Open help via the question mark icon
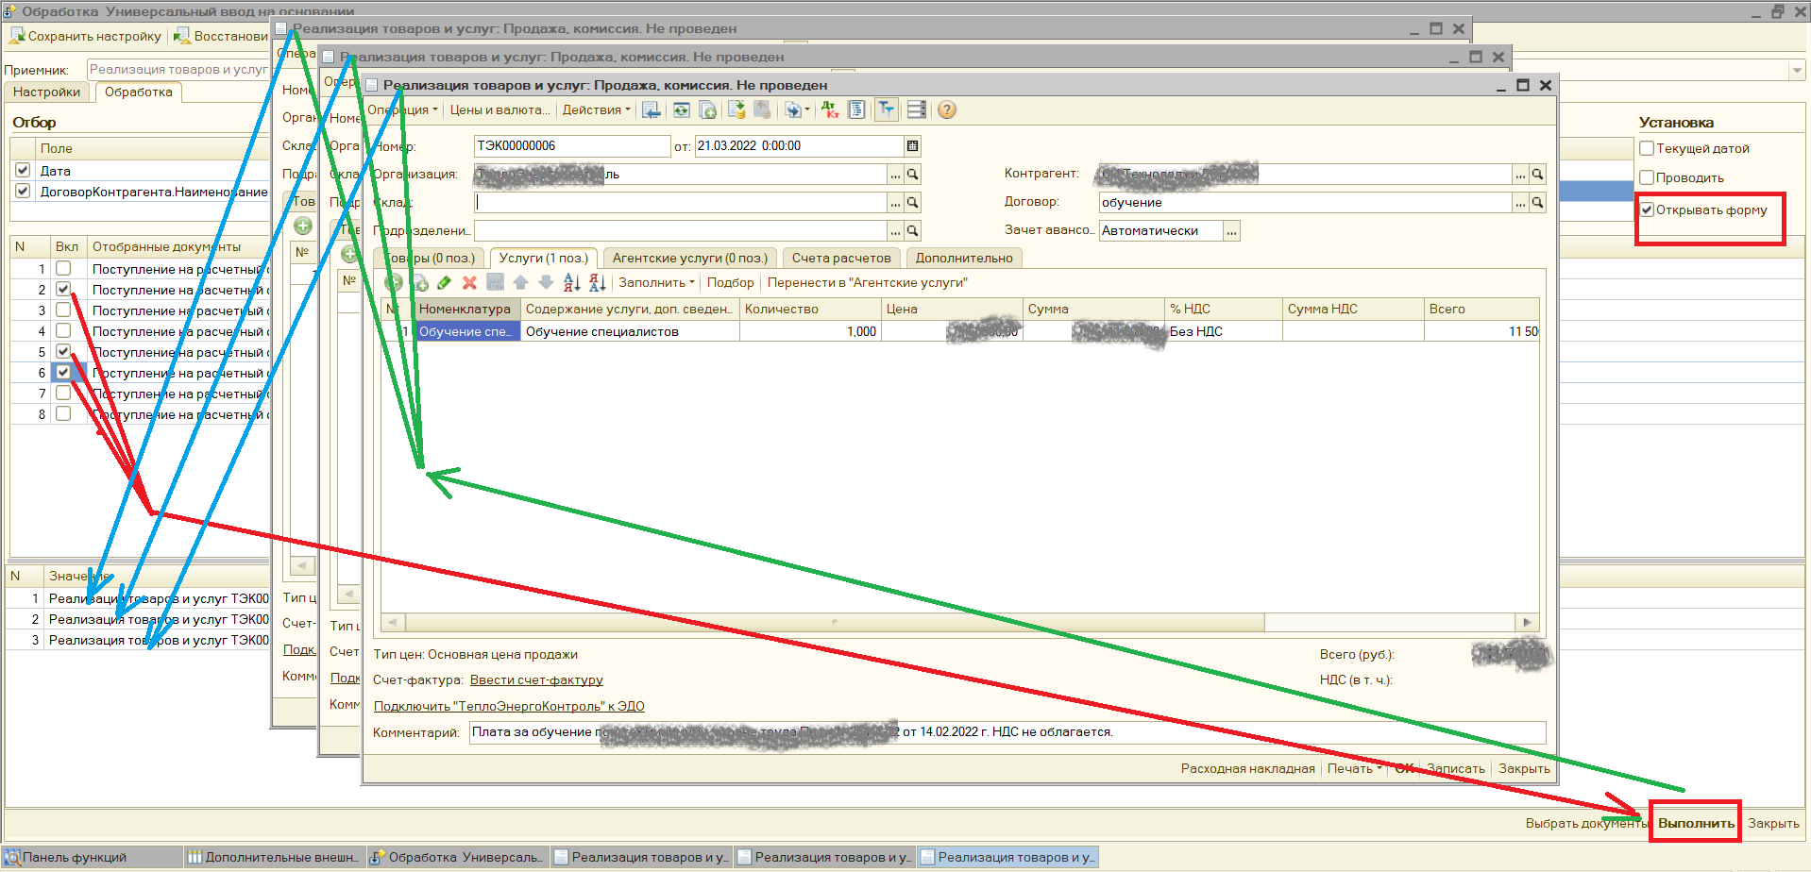The height and width of the screenshot is (872, 1811). (947, 110)
